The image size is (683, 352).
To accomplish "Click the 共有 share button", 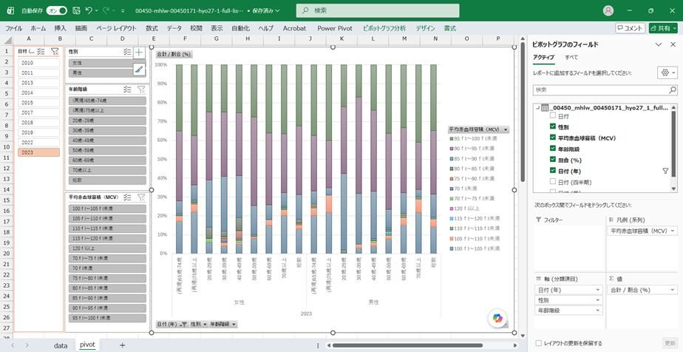I will pos(663,28).
